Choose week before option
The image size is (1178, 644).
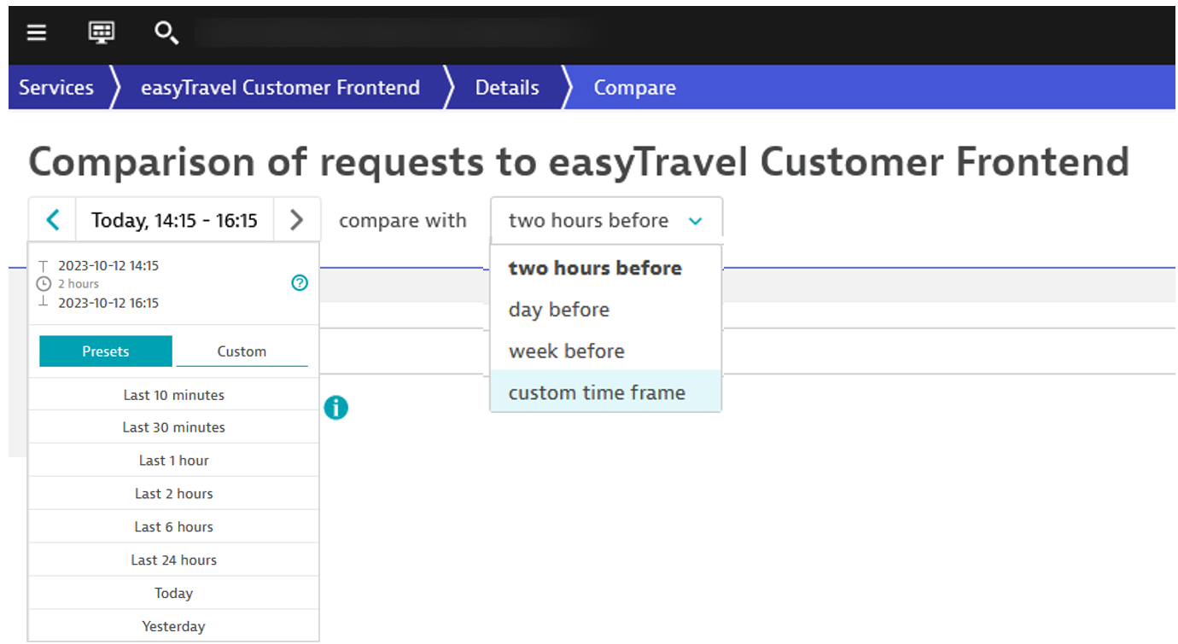(606, 351)
